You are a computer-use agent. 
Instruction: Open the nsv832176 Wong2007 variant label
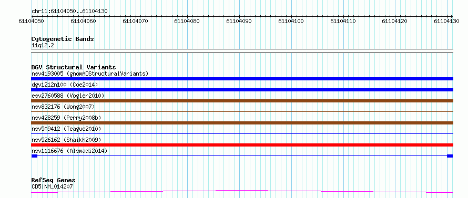[63, 107]
